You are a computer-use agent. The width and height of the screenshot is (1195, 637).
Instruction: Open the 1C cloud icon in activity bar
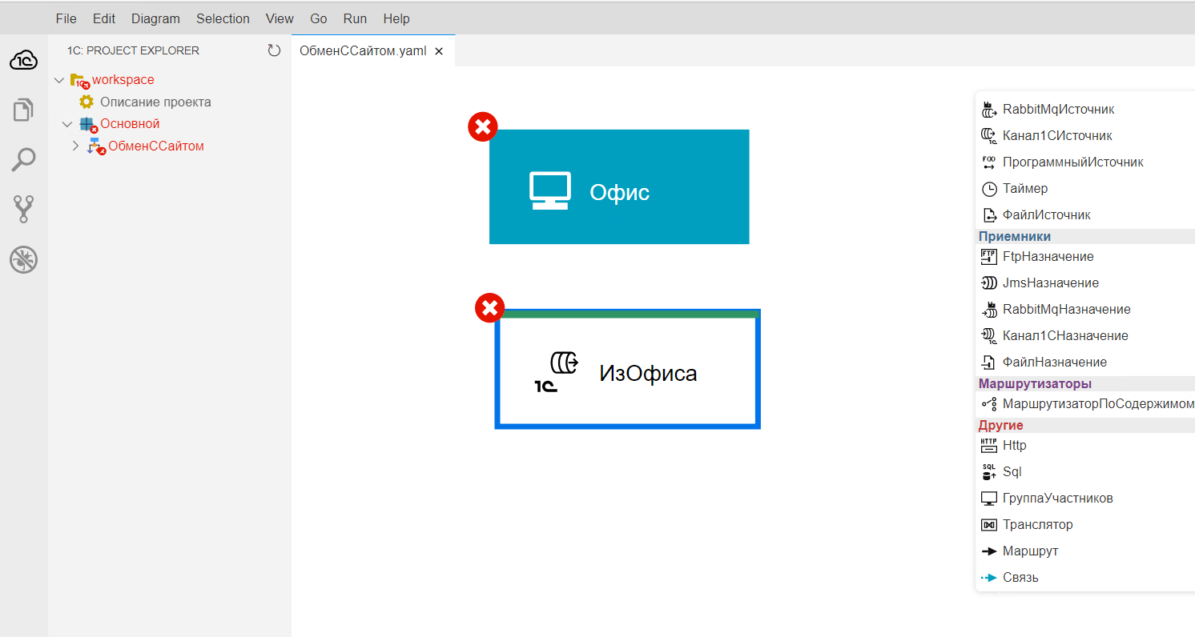click(24, 60)
